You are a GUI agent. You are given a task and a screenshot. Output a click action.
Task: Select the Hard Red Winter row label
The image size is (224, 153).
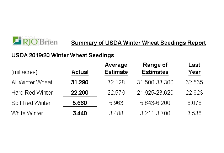tap(32, 93)
